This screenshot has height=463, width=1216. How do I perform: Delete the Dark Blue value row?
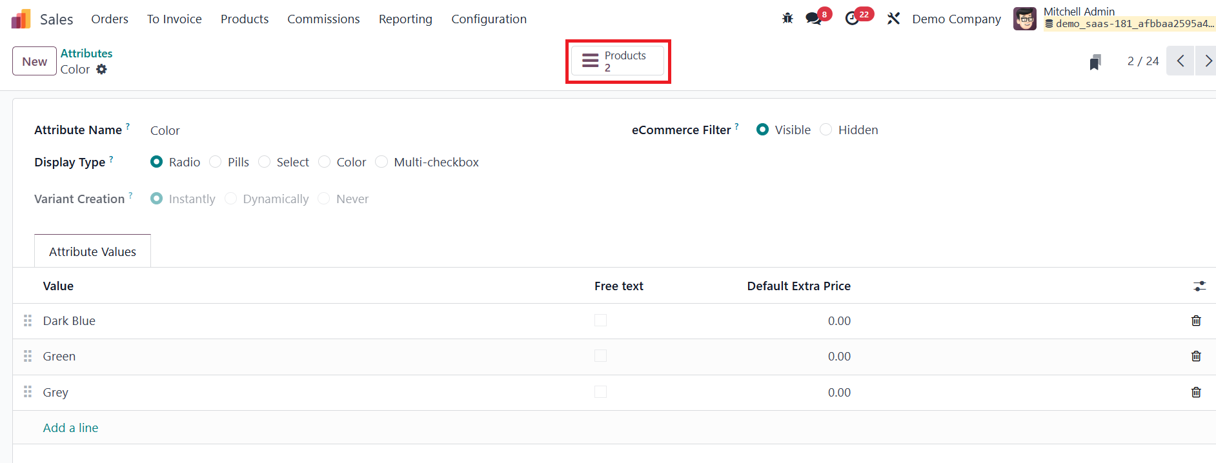1196,320
